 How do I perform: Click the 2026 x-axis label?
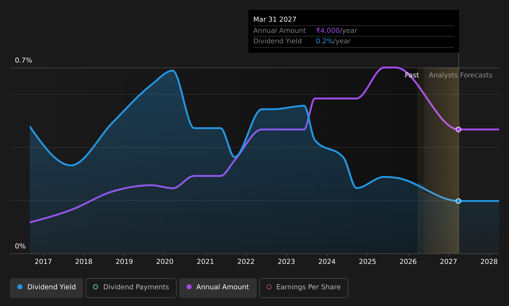(408, 262)
